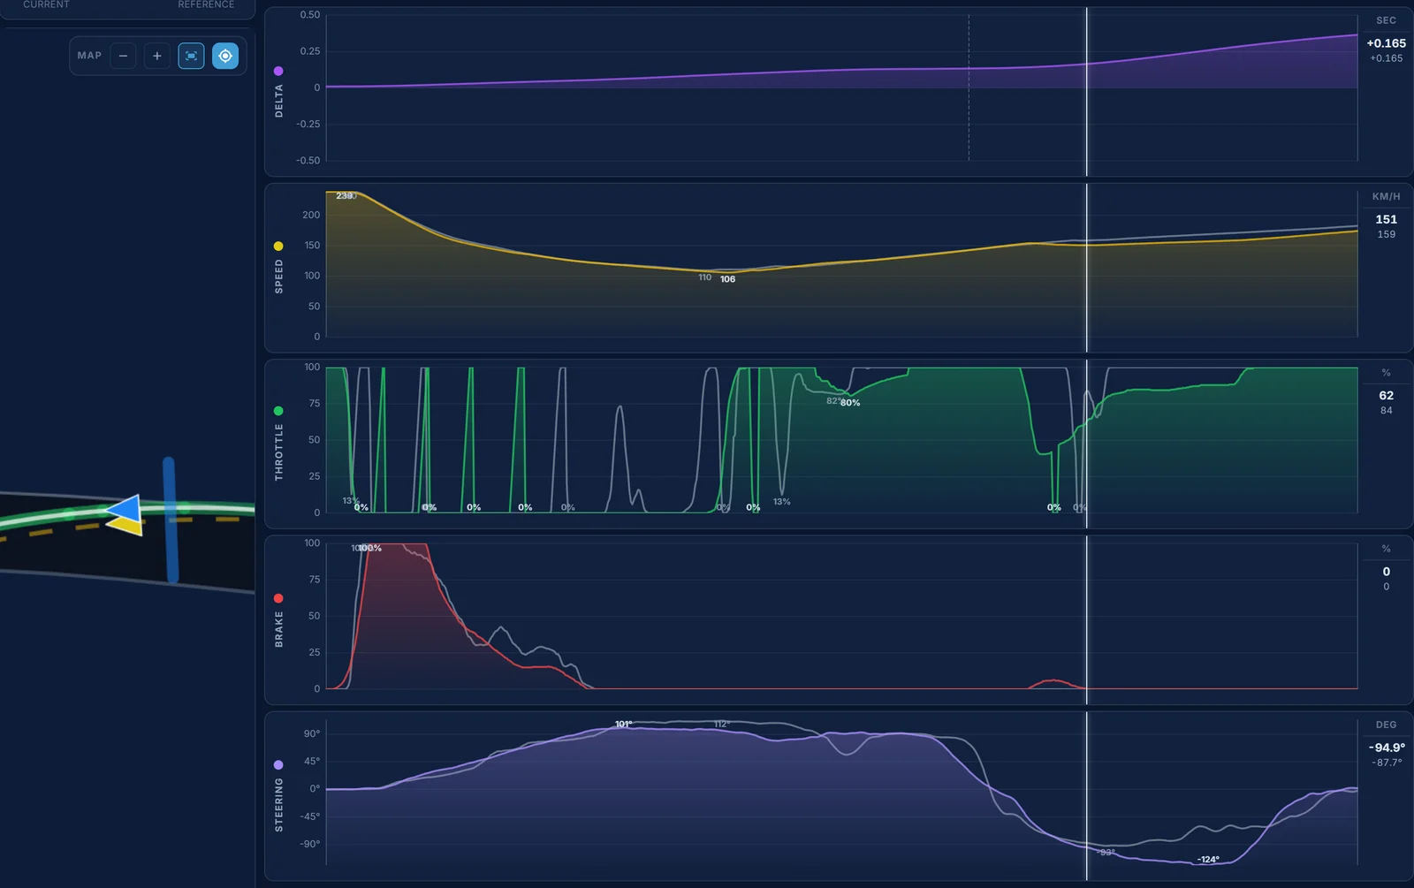Screen dimensions: 1414x888
Task: Click the THROTTLE axis label
Action: click(279, 452)
